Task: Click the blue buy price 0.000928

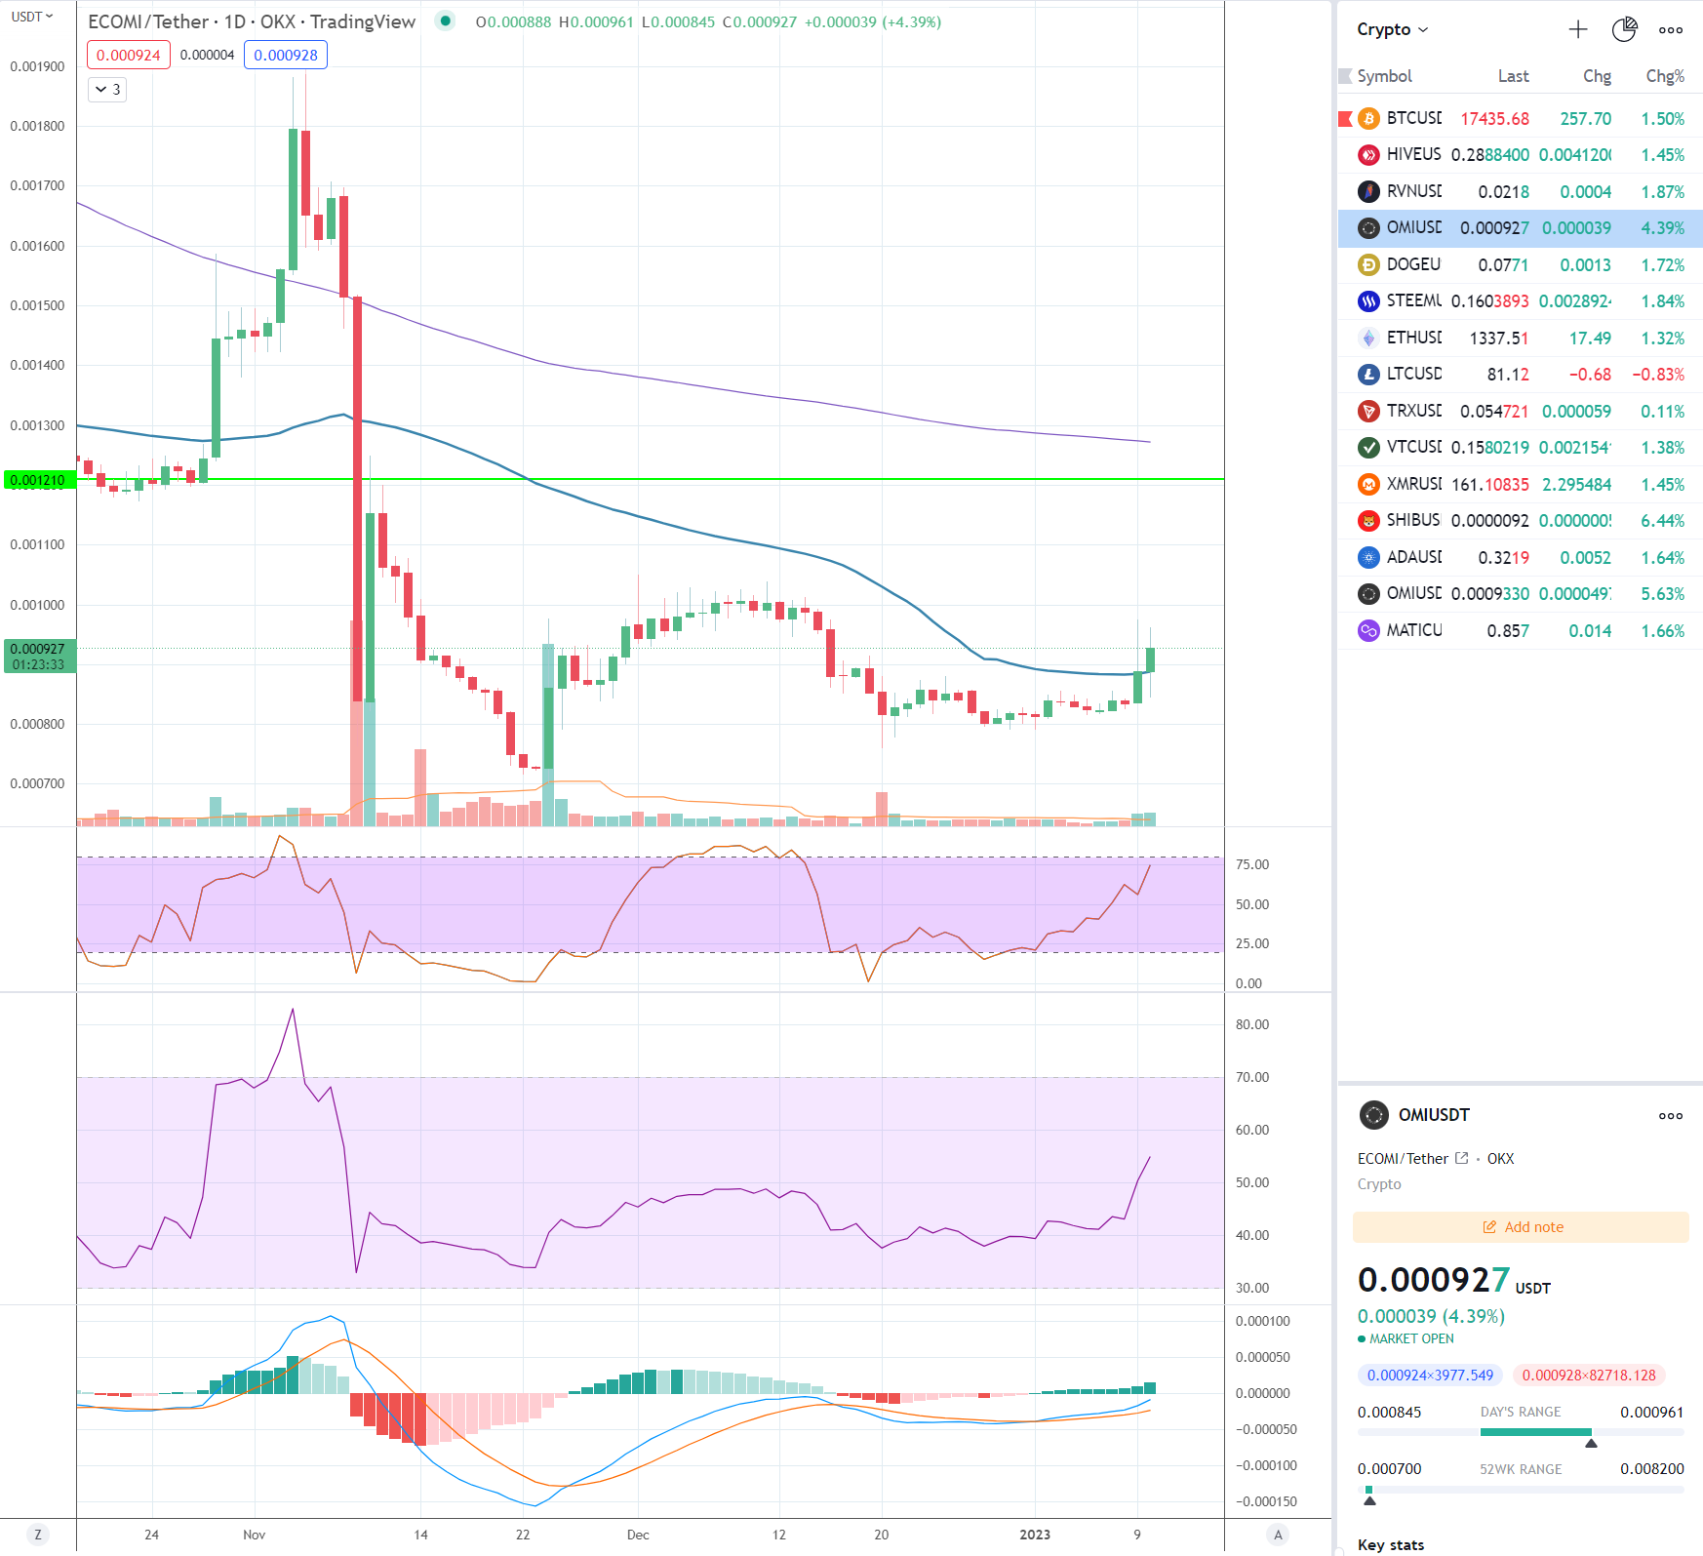Action: [x=286, y=55]
